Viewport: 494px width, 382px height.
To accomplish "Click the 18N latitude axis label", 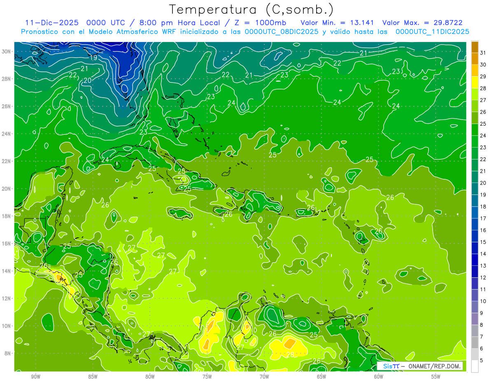I will (7, 216).
